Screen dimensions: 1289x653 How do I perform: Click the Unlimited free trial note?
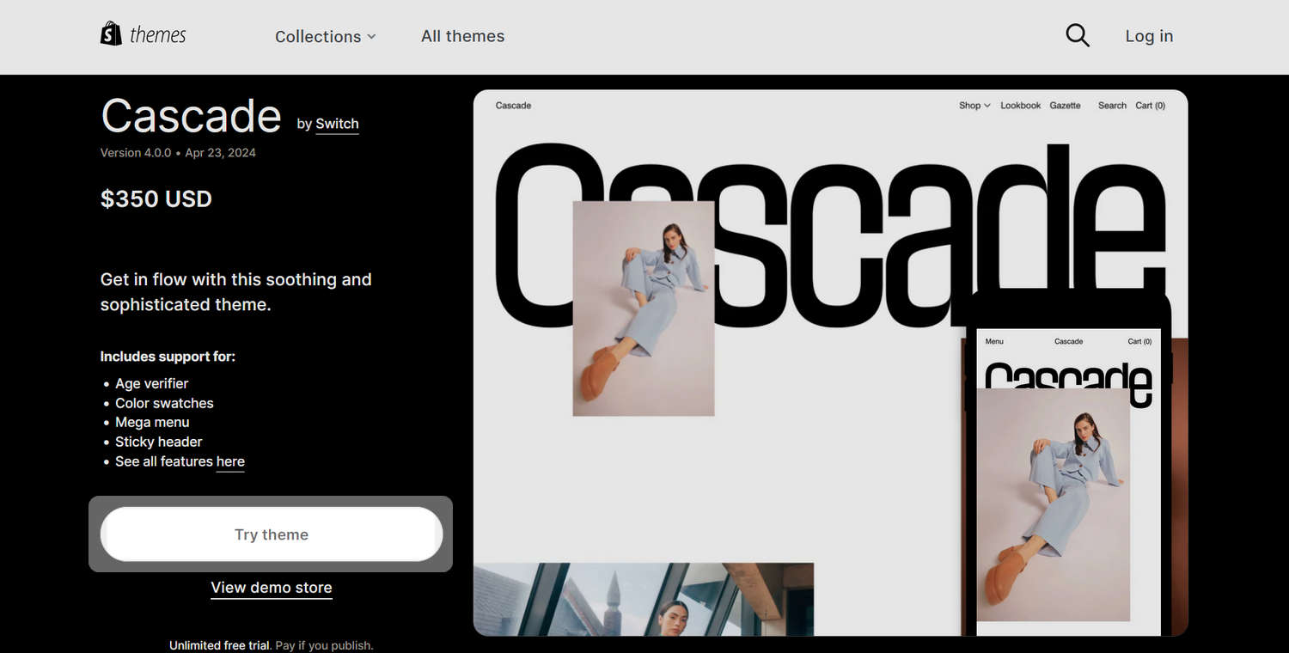point(272,645)
